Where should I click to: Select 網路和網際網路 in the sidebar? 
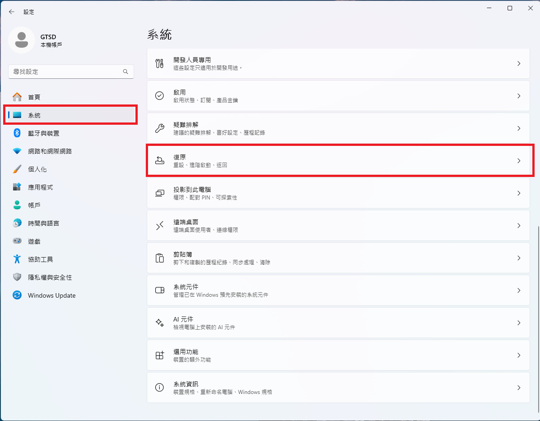click(x=71, y=151)
